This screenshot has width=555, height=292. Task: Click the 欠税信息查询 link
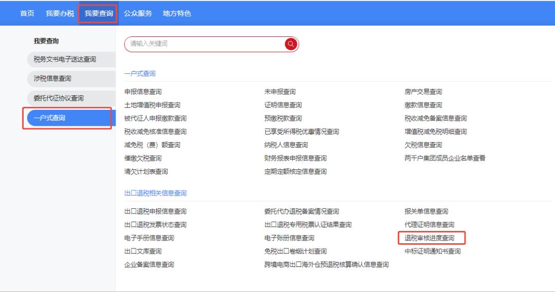click(423, 145)
